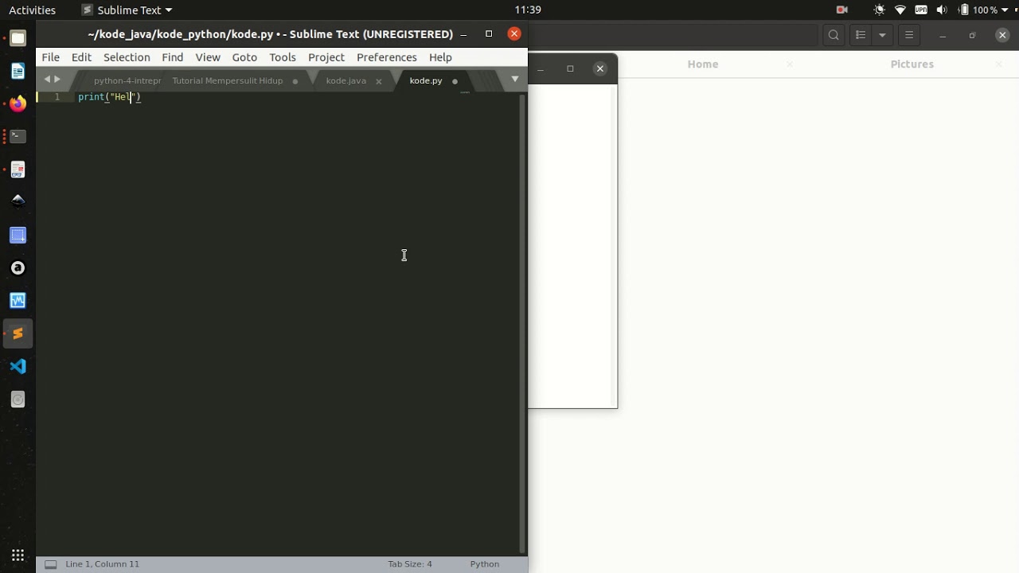Switch to Sublime Text in the dock
1019x573 pixels.
click(x=18, y=333)
